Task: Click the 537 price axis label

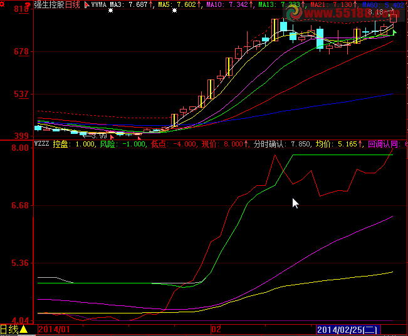Action: click(x=21, y=94)
